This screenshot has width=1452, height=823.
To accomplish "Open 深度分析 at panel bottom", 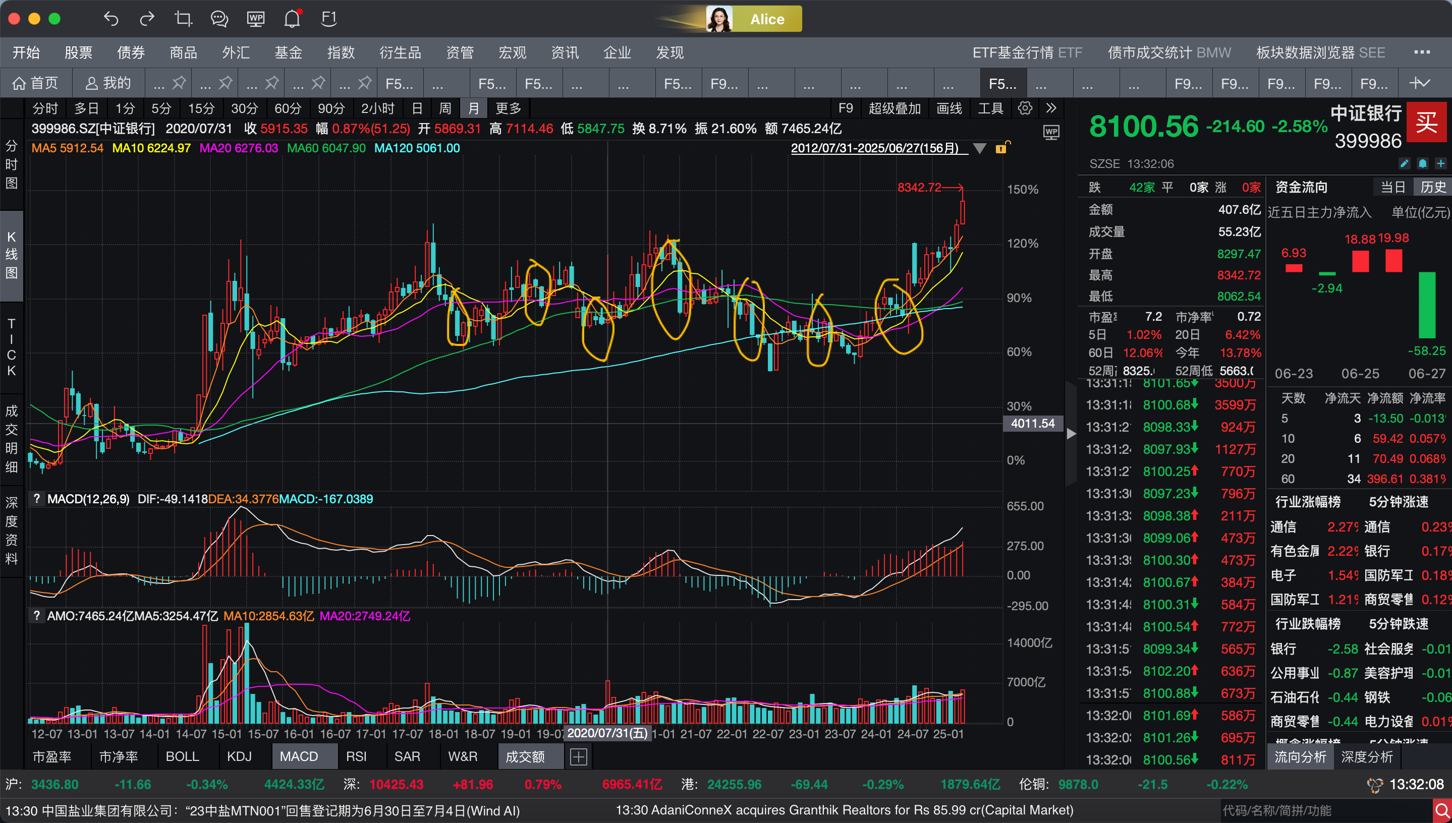I will pos(1367,756).
